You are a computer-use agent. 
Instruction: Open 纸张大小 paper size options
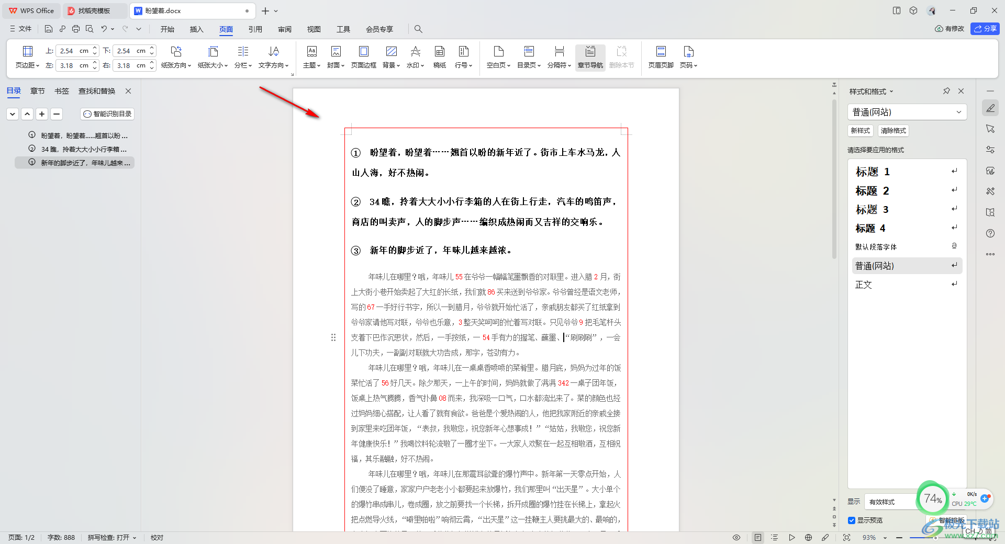(x=213, y=58)
